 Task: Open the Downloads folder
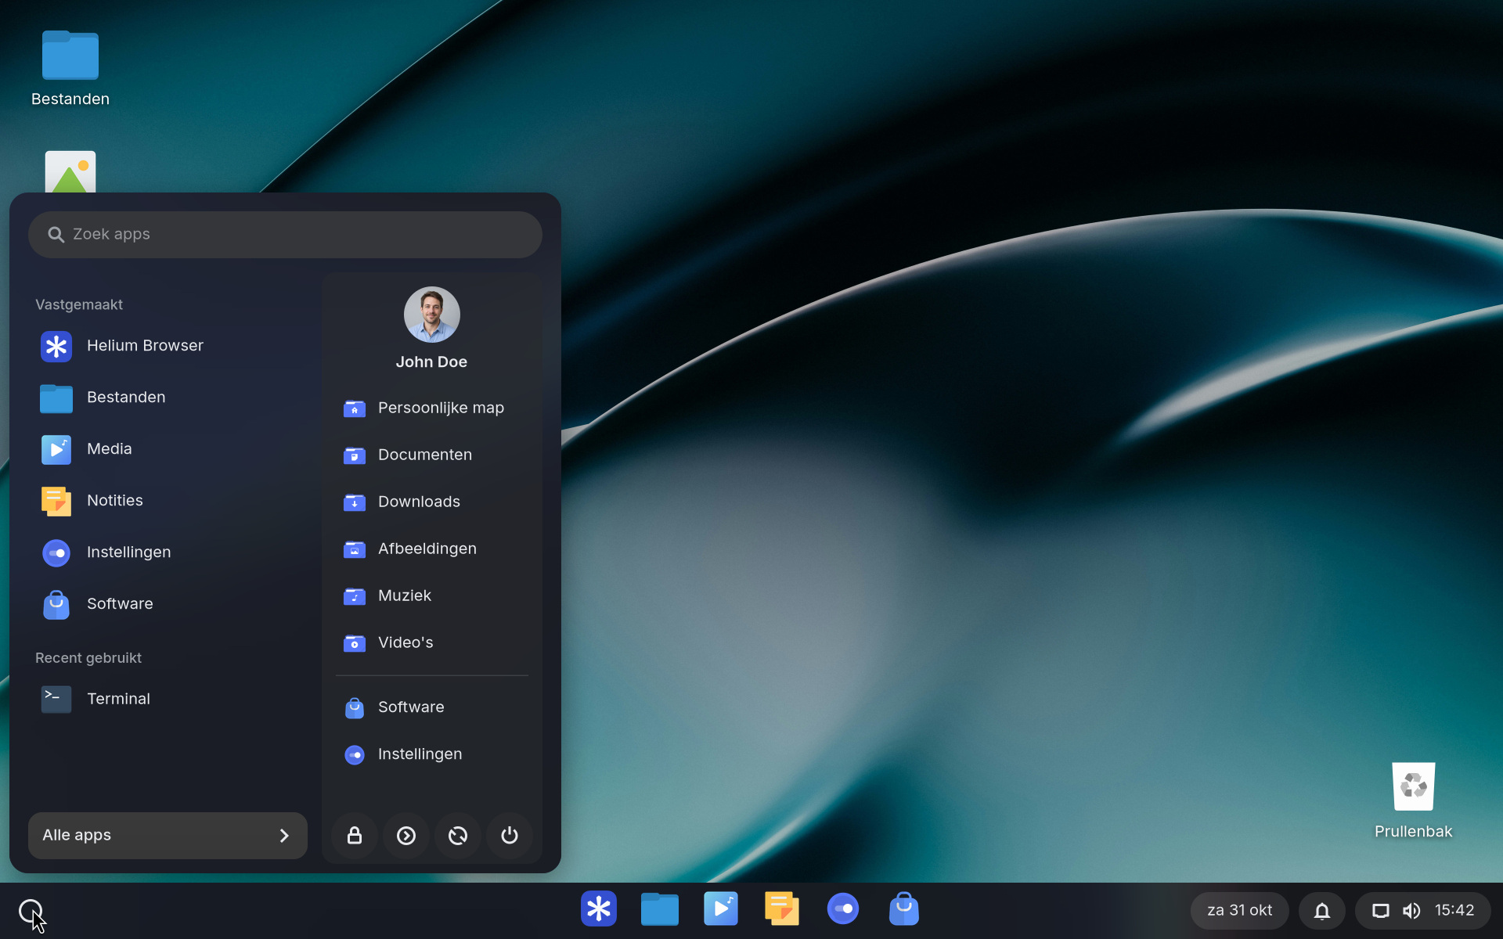432,502
